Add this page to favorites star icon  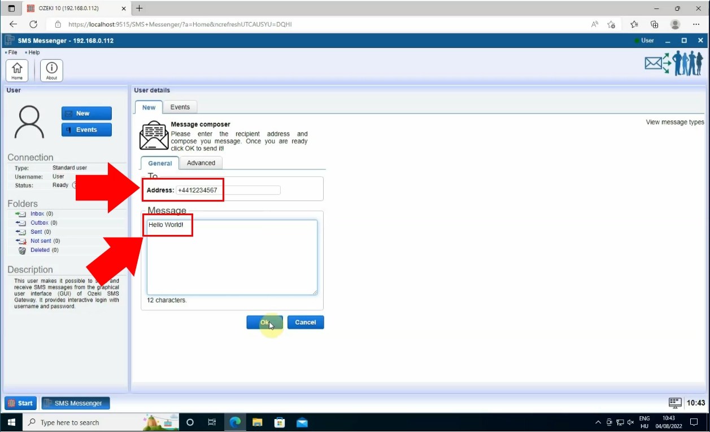(611, 24)
